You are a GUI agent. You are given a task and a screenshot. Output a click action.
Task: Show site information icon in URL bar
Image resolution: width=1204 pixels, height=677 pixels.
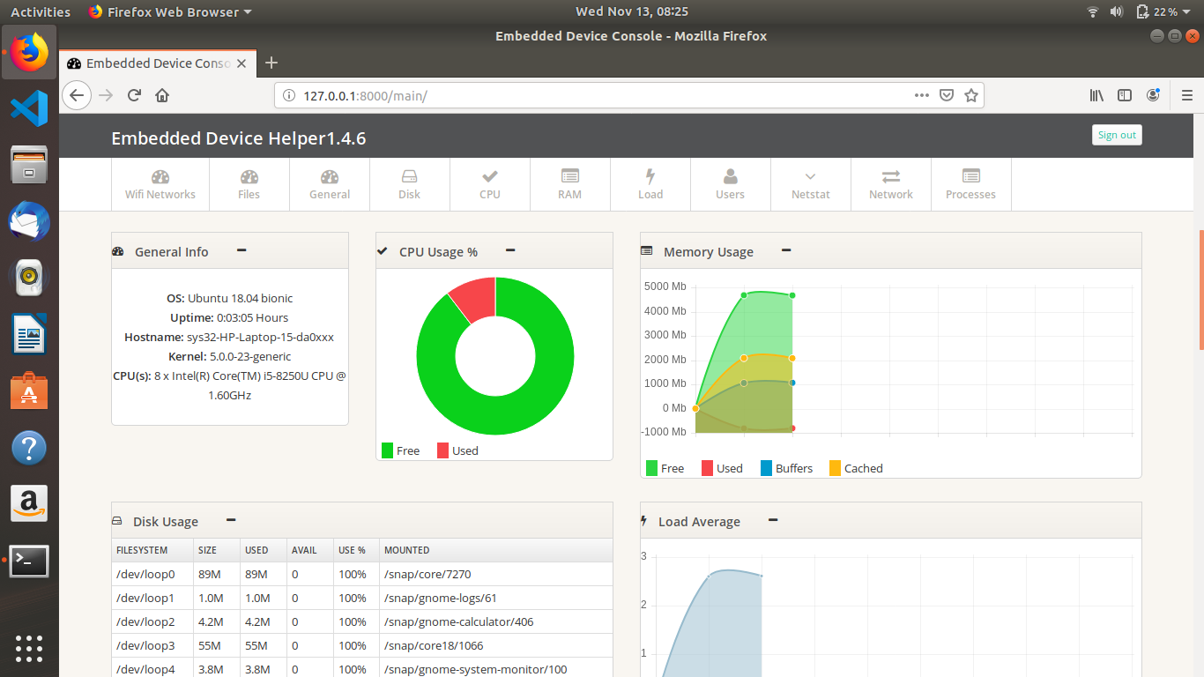click(x=288, y=95)
